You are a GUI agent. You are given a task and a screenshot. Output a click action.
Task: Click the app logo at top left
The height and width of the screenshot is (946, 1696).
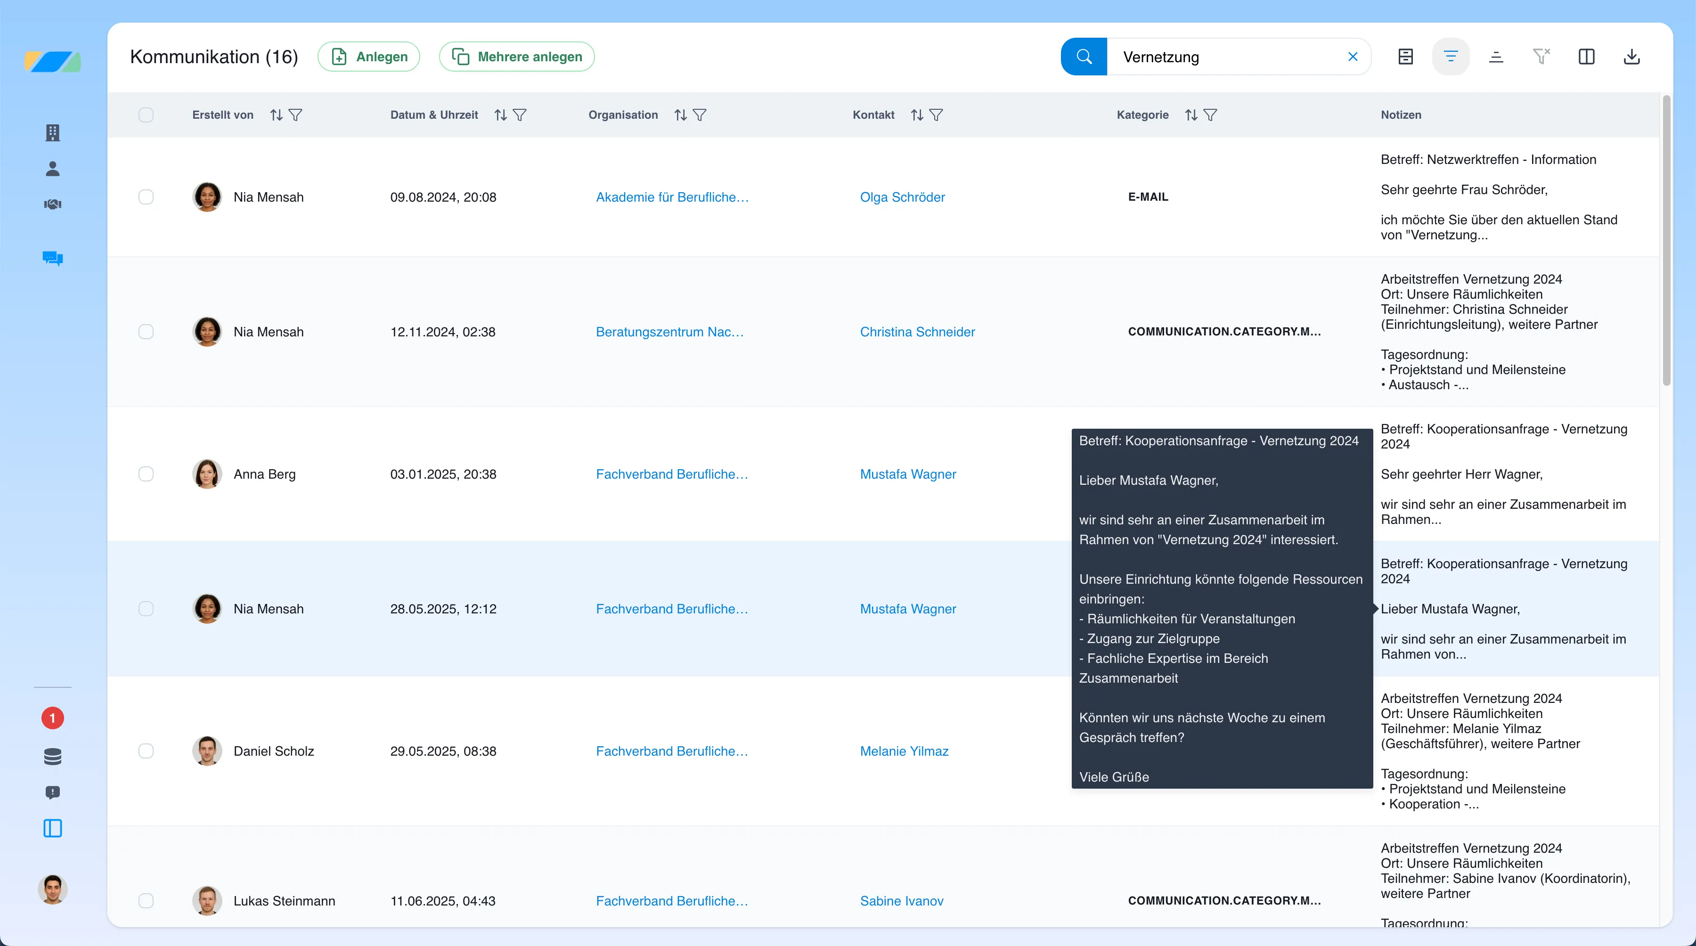53,62
